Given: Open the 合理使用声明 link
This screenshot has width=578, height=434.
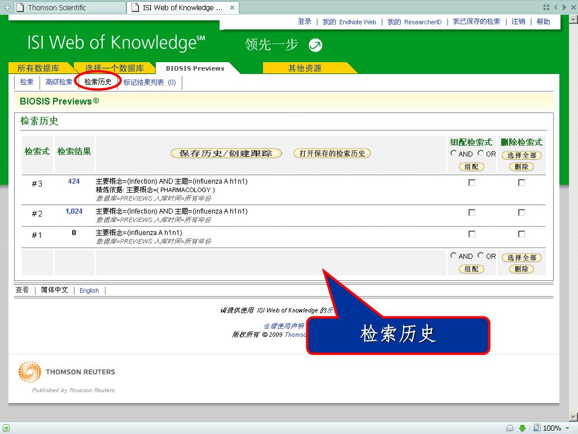Looking at the screenshot, I should 284,326.
